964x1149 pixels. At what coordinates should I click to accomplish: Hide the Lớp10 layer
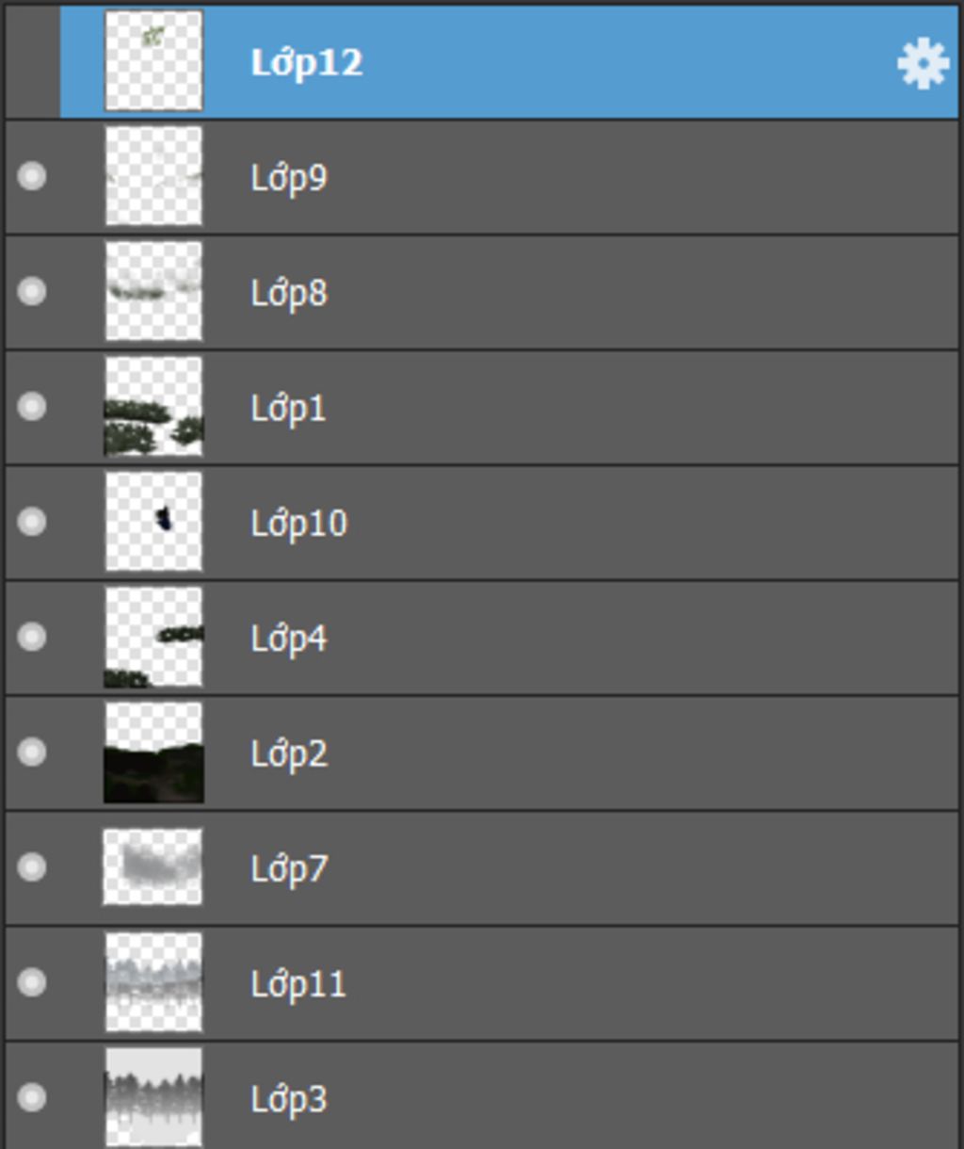tap(32, 521)
